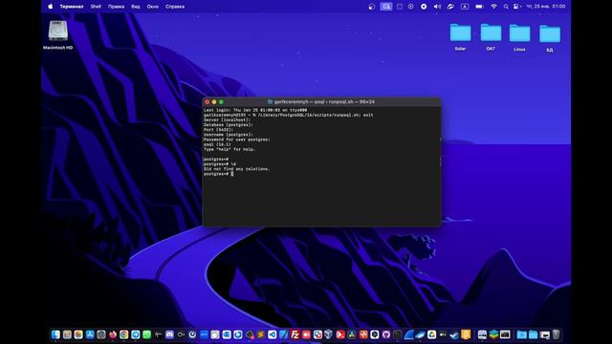Viewport: 612px width, 344px height.
Task: Select the Macintosh HD desktop drive
Action: pos(57,35)
